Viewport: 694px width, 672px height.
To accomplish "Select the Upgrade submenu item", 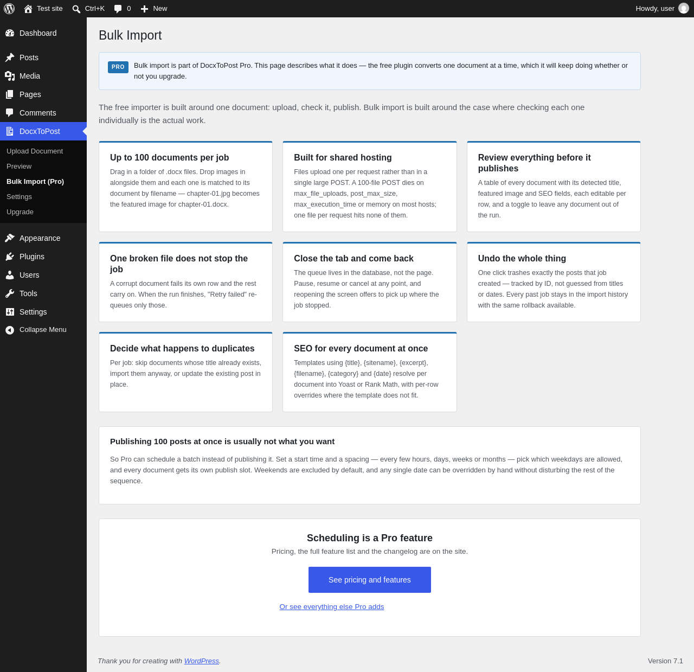I will (x=20, y=212).
